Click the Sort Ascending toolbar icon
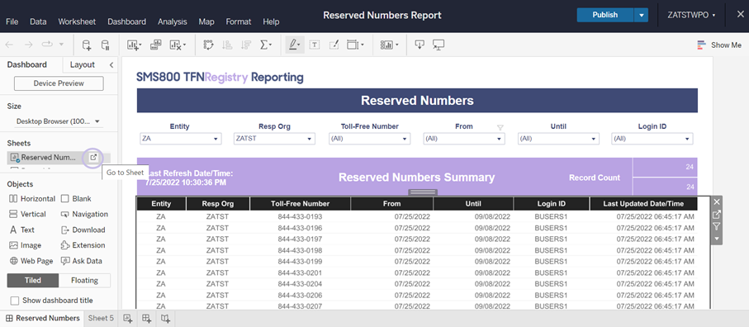 click(227, 45)
